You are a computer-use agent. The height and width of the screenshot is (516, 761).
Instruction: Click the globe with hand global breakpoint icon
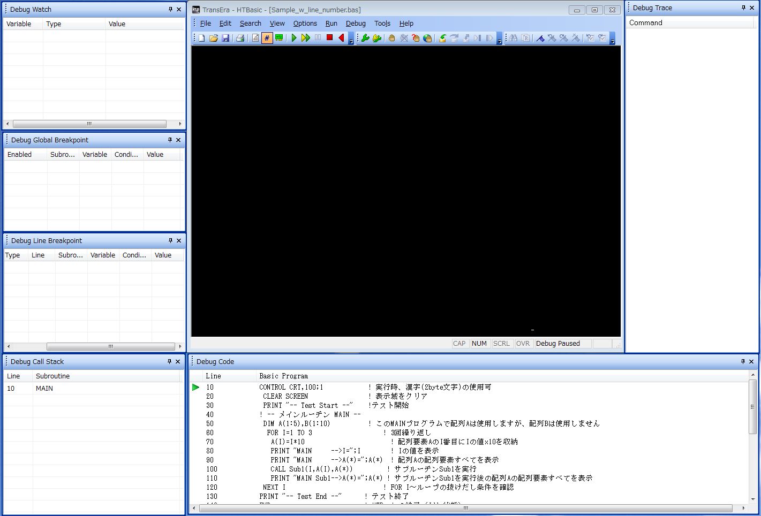tap(427, 38)
